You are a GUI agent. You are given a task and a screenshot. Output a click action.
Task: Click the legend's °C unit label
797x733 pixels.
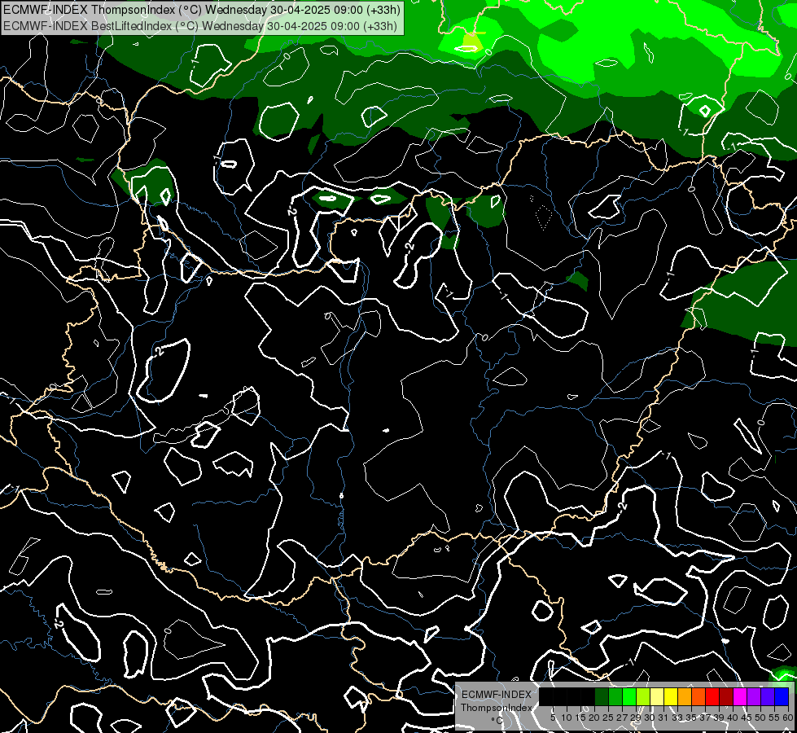497,720
